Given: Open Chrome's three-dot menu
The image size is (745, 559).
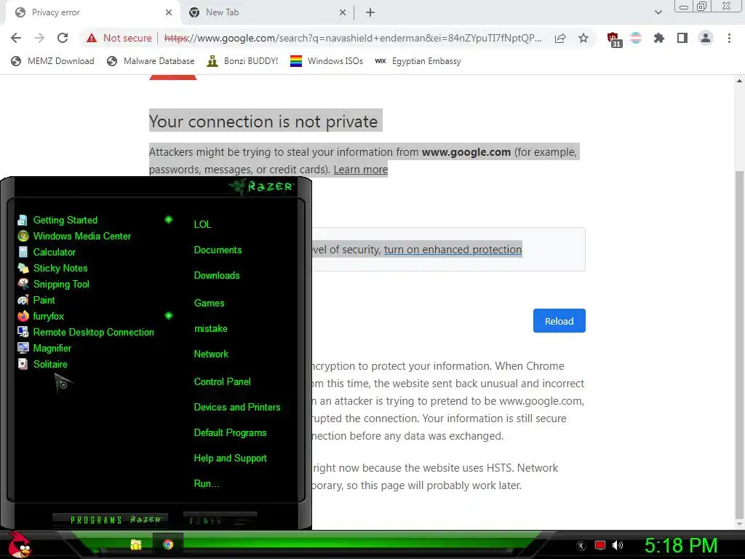Looking at the screenshot, I should [x=729, y=38].
